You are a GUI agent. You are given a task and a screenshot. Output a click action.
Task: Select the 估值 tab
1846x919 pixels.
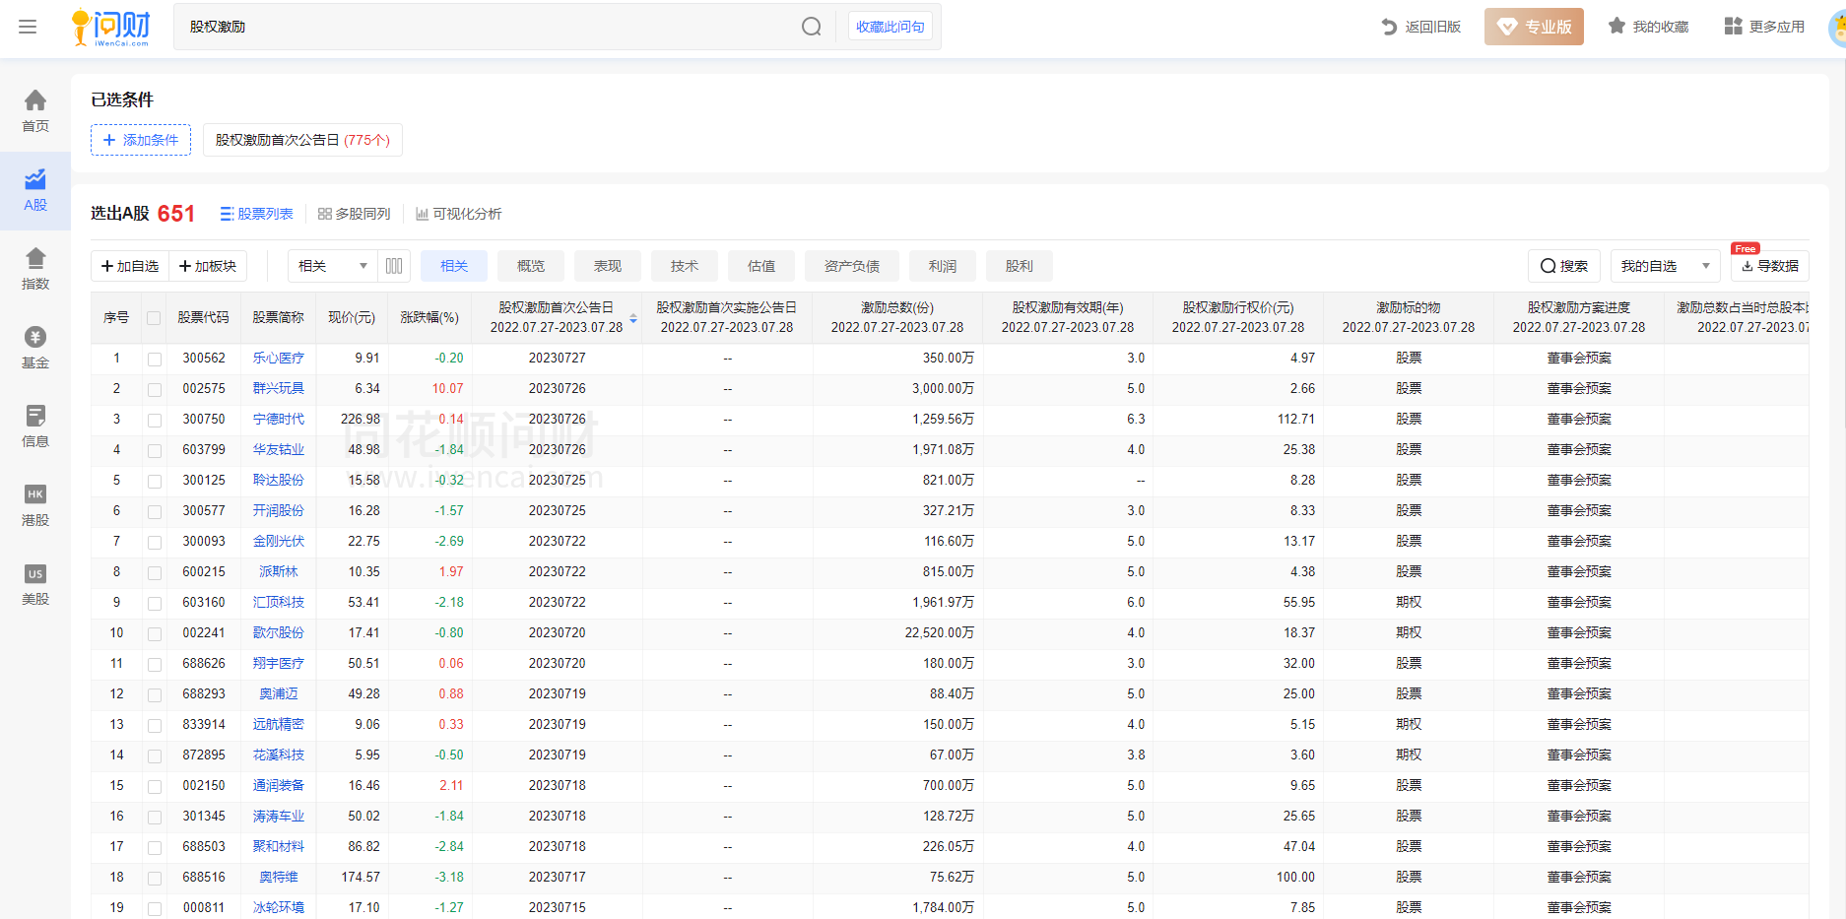pos(761,266)
